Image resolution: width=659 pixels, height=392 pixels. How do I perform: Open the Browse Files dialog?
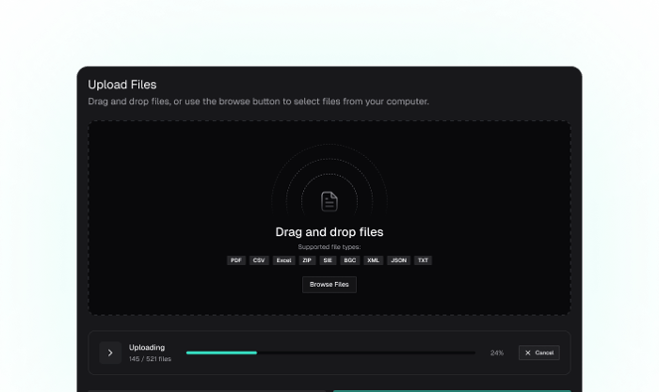[329, 285]
